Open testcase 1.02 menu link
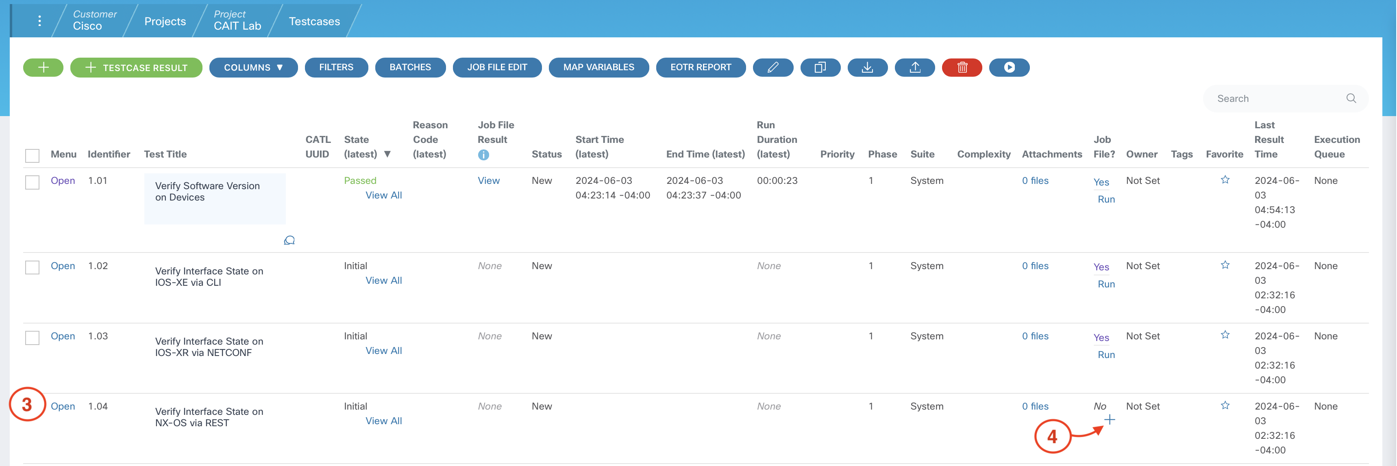The image size is (1397, 466). (63, 266)
